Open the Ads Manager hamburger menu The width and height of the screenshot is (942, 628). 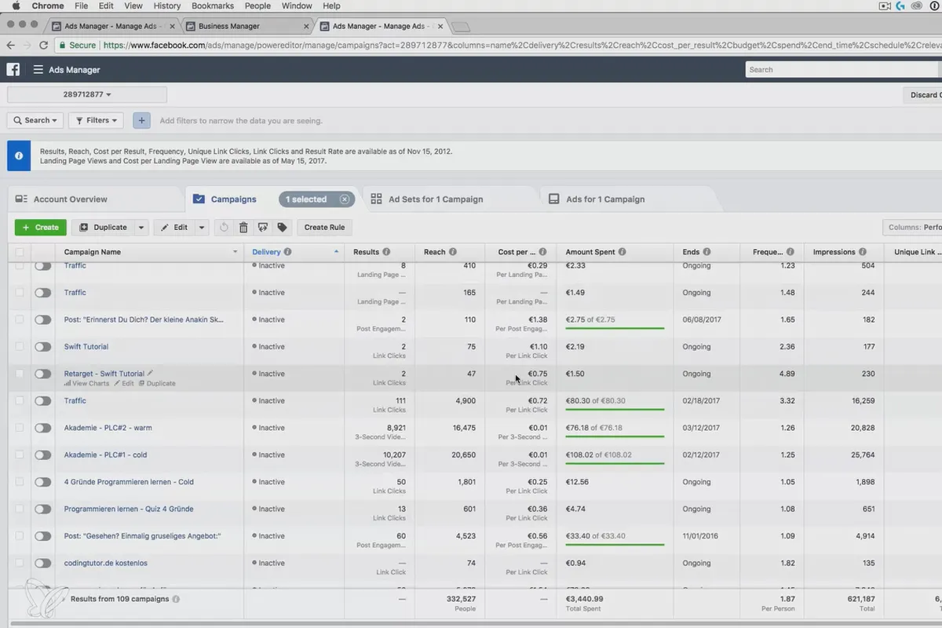pyautogui.click(x=38, y=70)
